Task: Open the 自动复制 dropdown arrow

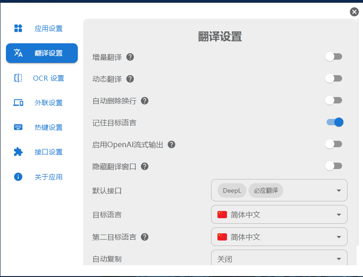Action: coord(339,259)
